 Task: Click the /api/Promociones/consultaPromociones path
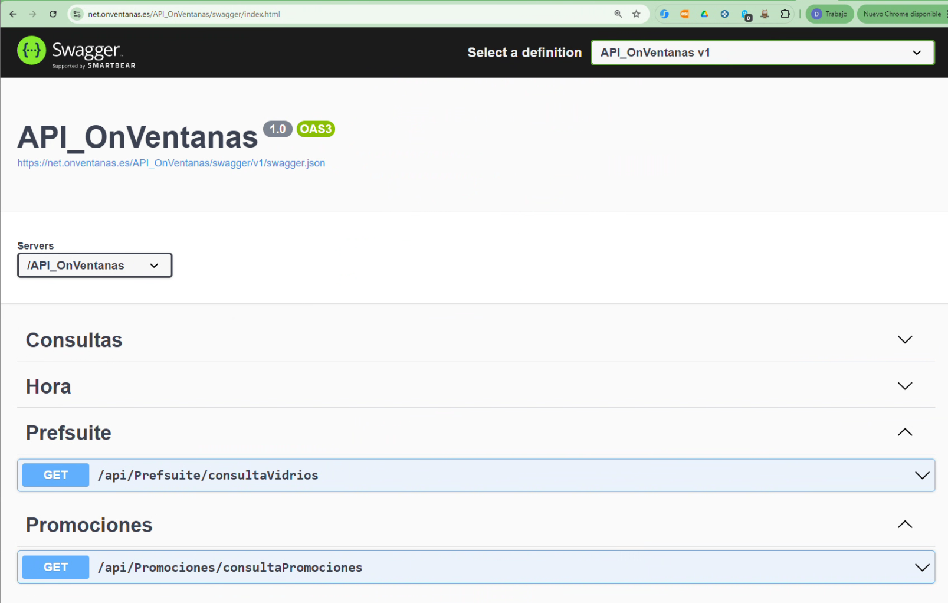230,568
